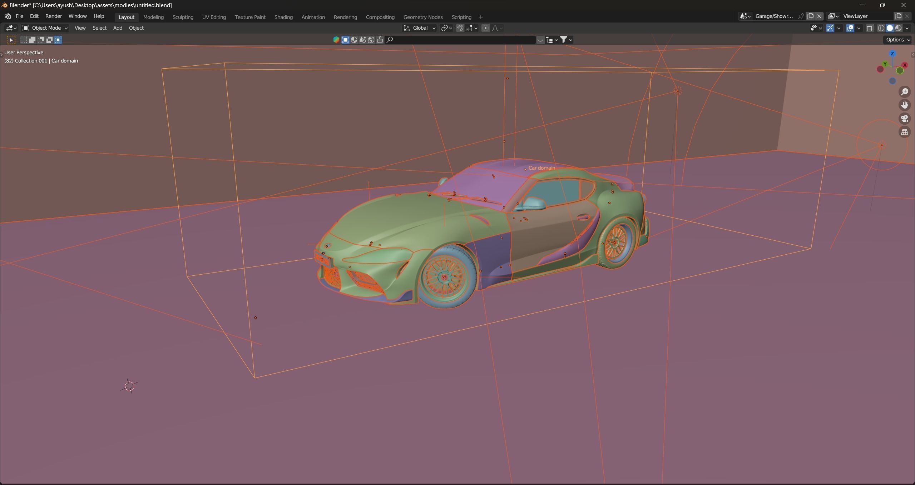Image resolution: width=915 pixels, height=485 pixels.
Task: Open the Options dropdown
Action: pyautogui.click(x=897, y=40)
